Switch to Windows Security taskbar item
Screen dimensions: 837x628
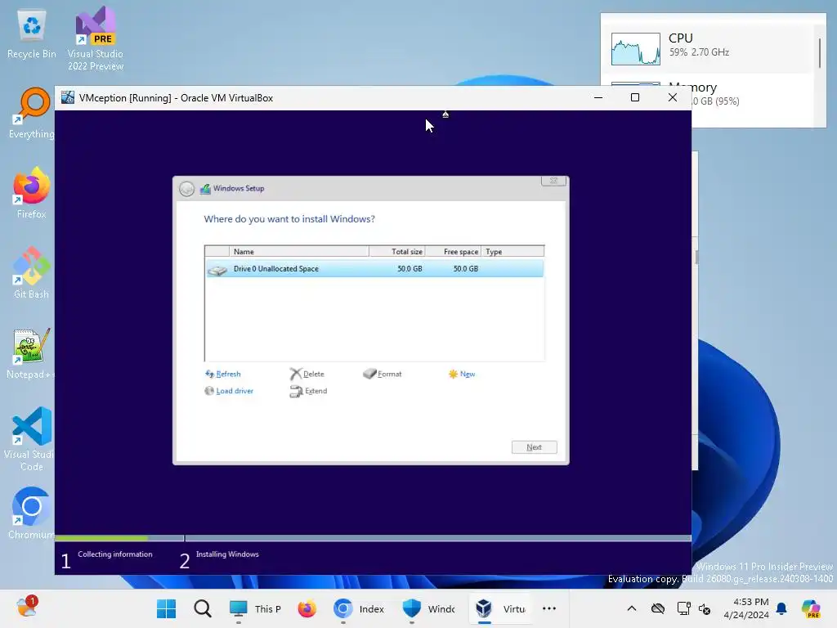(x=428, y=608)
